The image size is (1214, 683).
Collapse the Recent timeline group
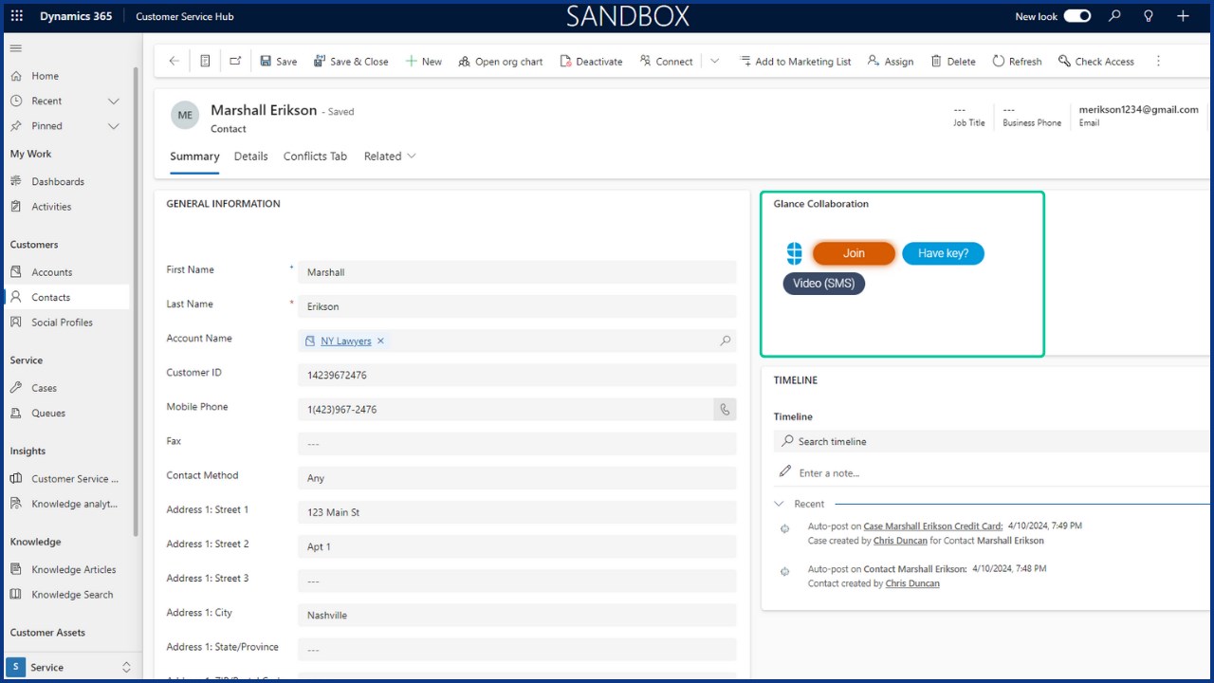[780, 504]
